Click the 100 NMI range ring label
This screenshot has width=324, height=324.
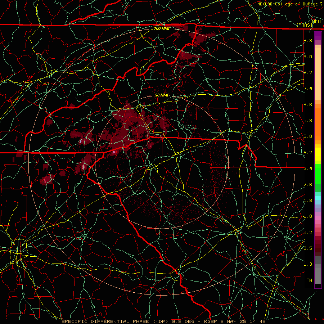tap(162, 28)
